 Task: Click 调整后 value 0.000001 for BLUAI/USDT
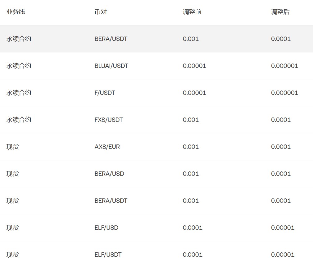[x=285, y=66]
